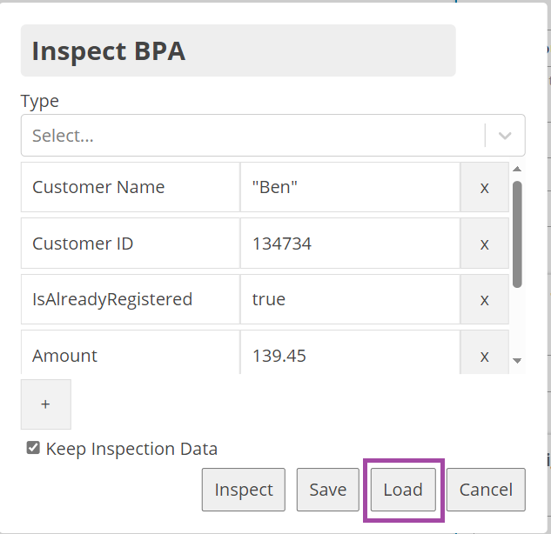Viewport: 551px width, 534px height.
Task: Edit the Customer Name key field
Action: point(130,187)
